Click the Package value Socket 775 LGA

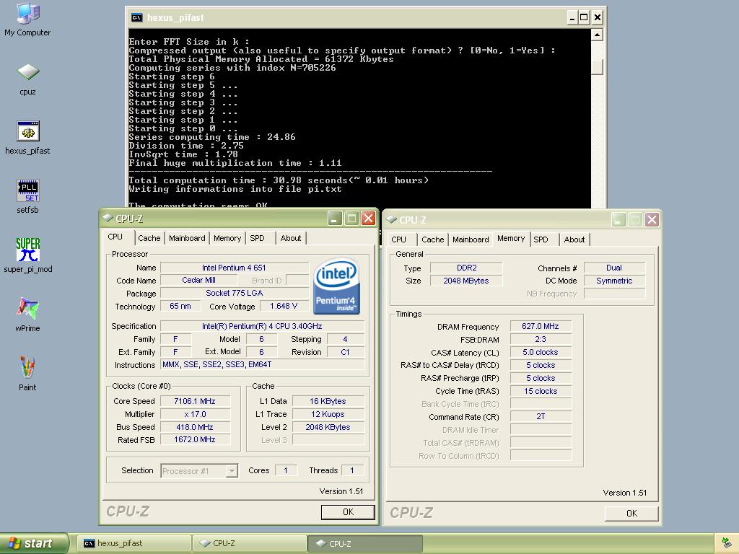click(235, 293)
